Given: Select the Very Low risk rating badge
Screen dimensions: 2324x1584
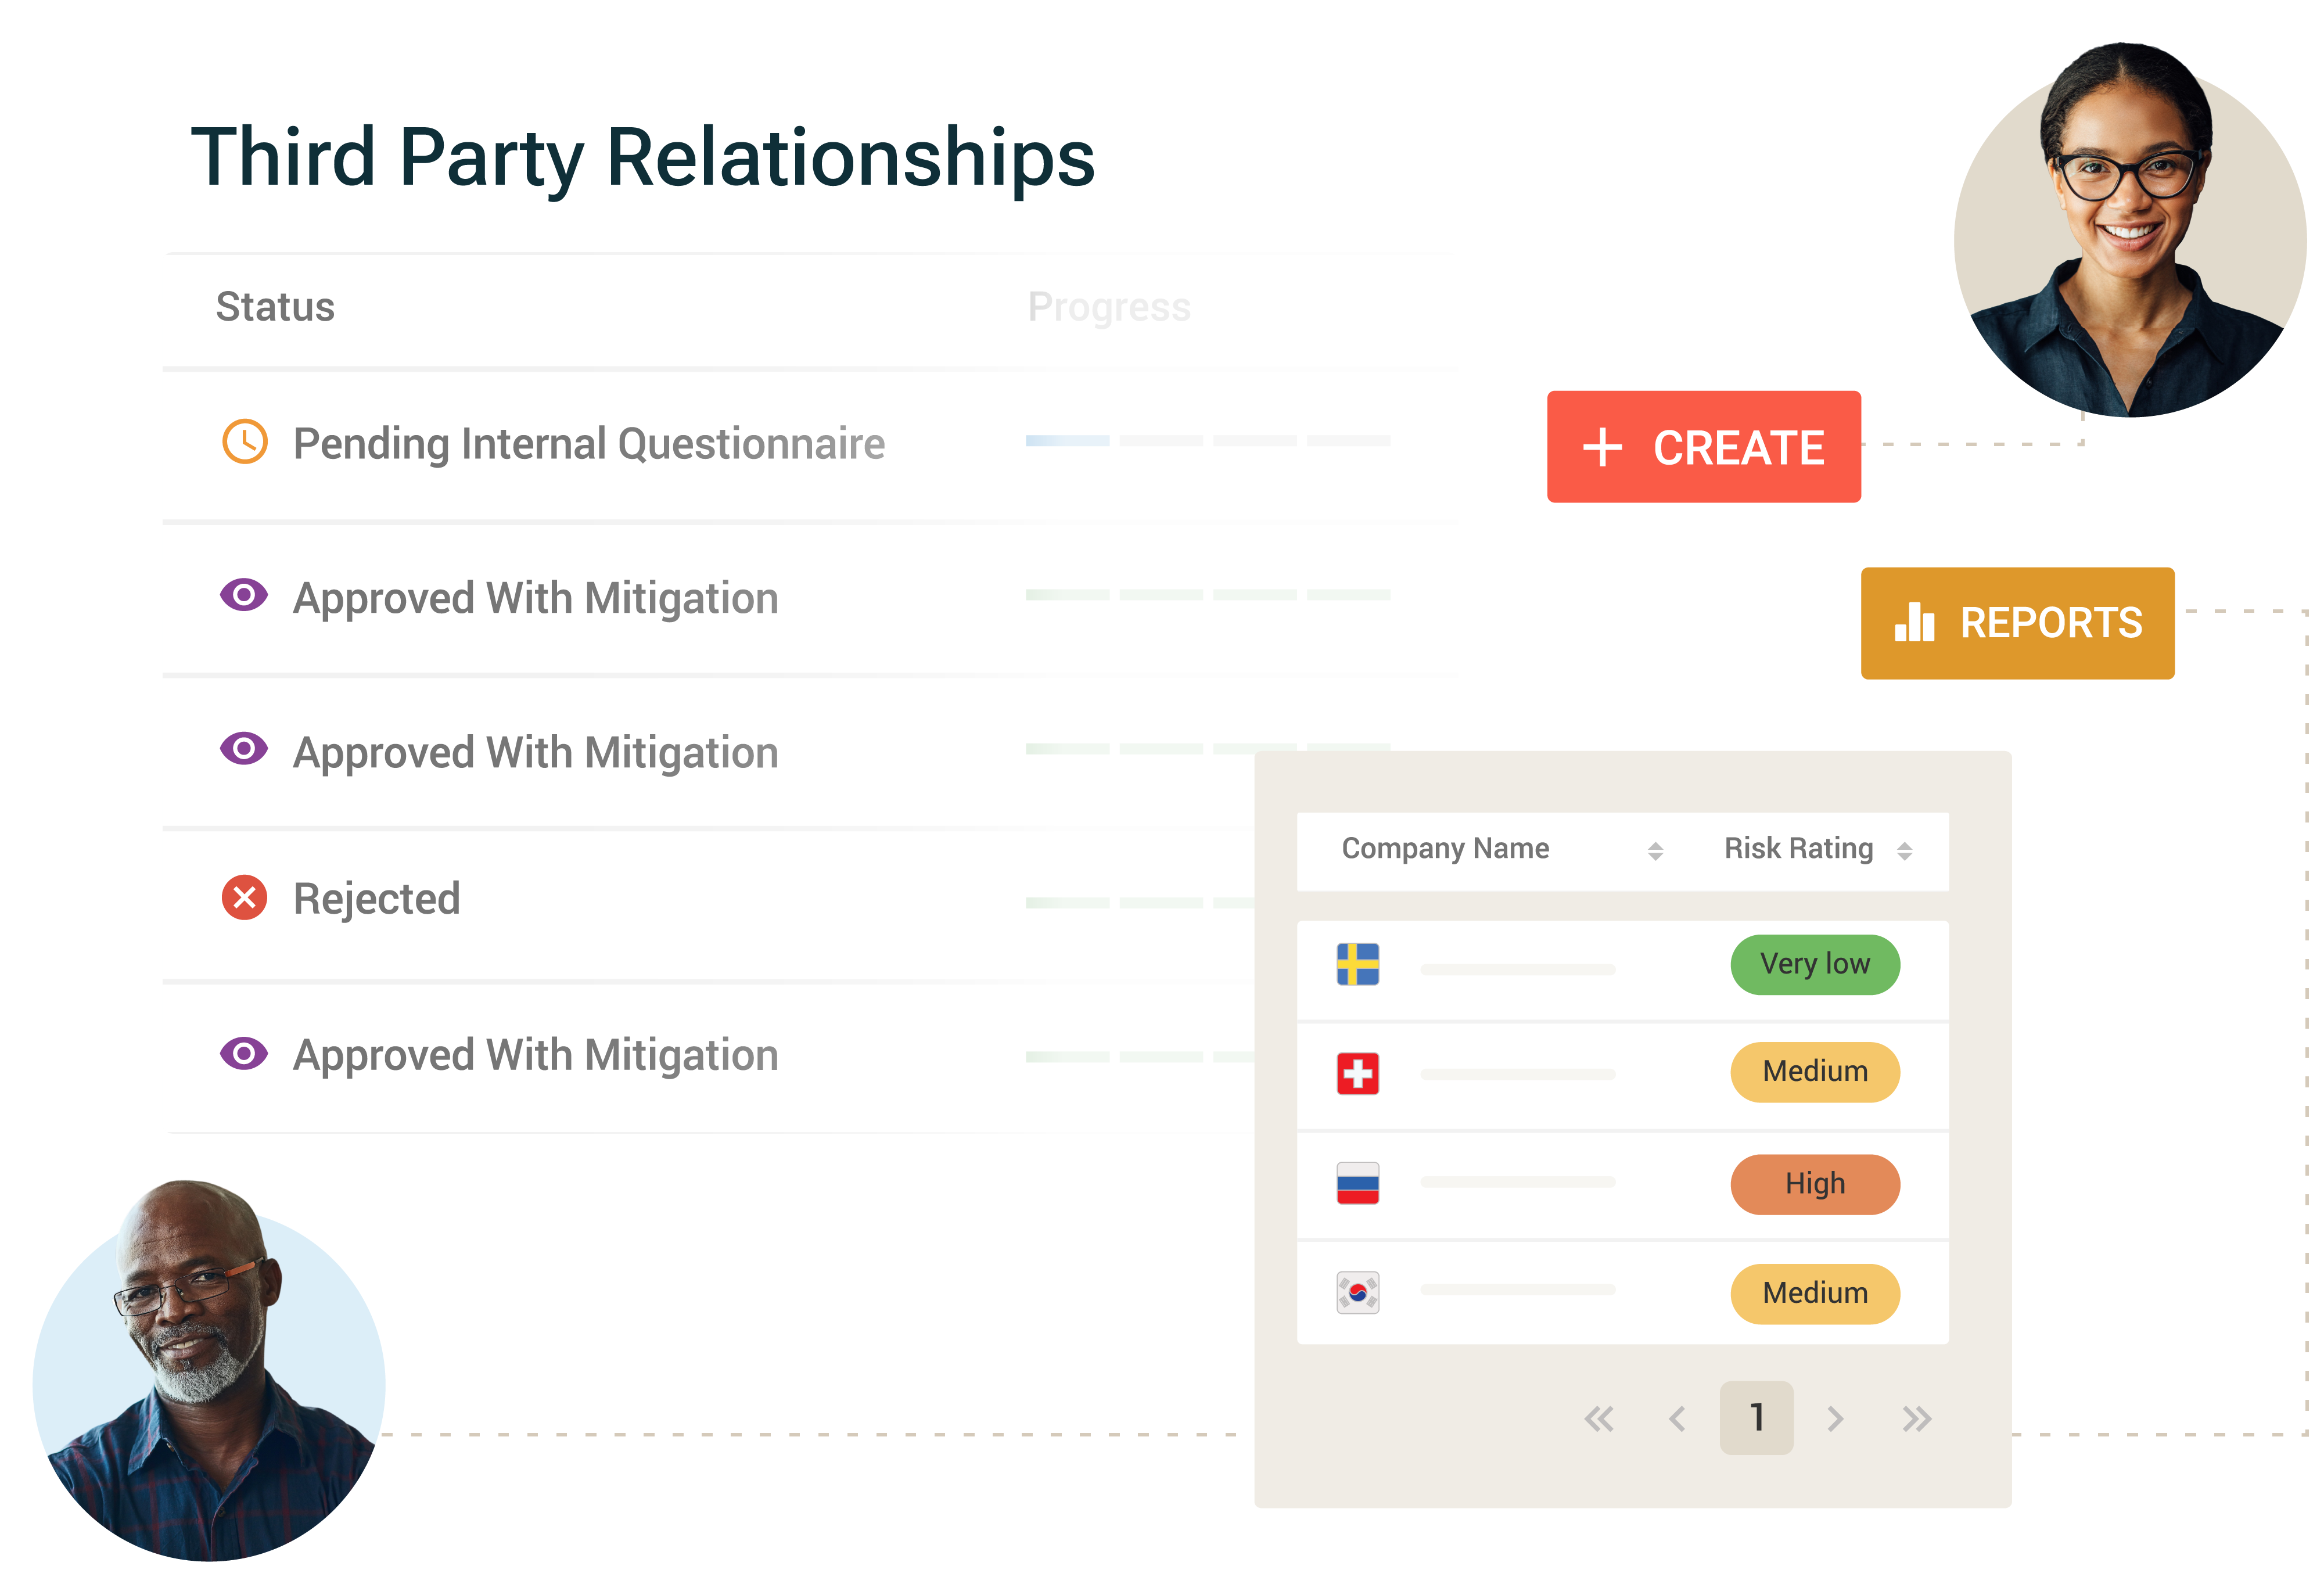Looking at the screenshot, I should click(x=1810, y=964).
